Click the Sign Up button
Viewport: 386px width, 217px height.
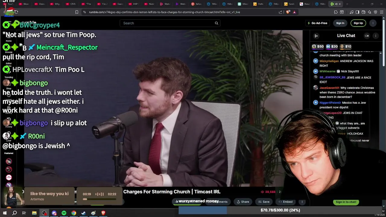pos(358,23)
